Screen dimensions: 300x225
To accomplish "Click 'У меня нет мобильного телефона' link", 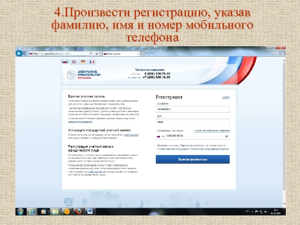I will coord(212,130).
